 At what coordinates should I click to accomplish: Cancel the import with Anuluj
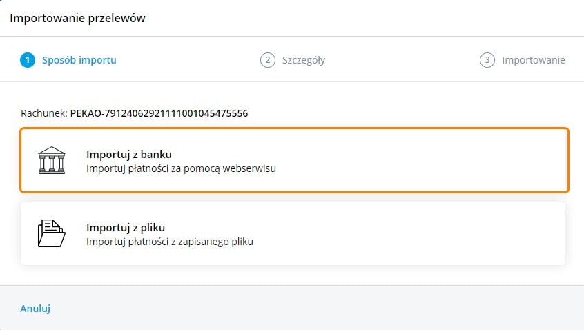click(35, 309)
